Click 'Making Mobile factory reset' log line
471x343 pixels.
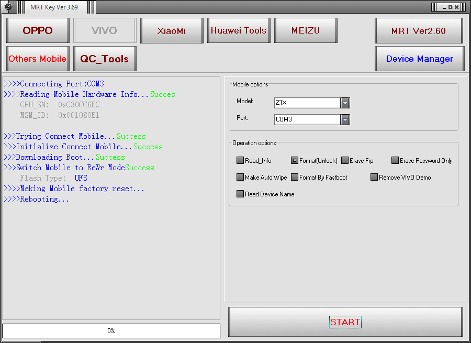(x=74, y=189)
